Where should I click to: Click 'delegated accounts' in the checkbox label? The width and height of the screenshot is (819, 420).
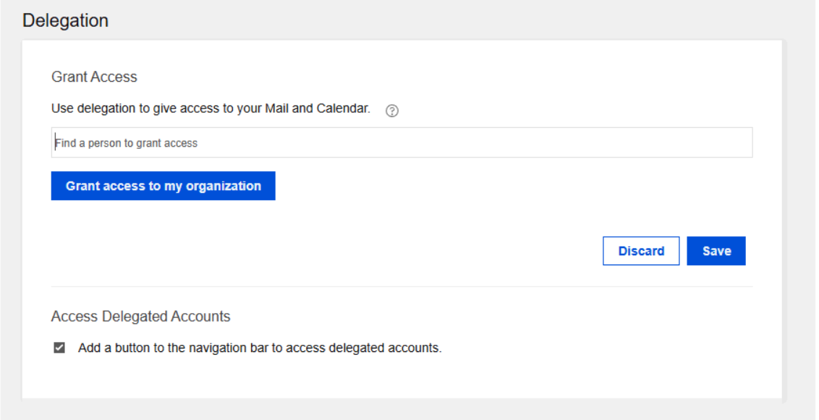(384, 348)
